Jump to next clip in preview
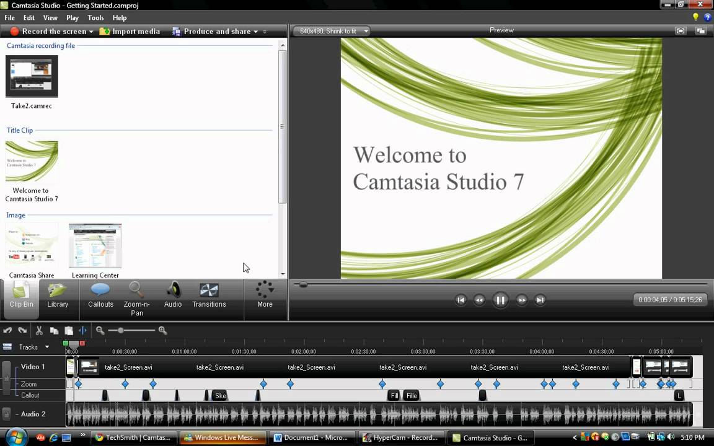Image resolution: width=714 pixels, height=446 pixels. pos(540,300)
